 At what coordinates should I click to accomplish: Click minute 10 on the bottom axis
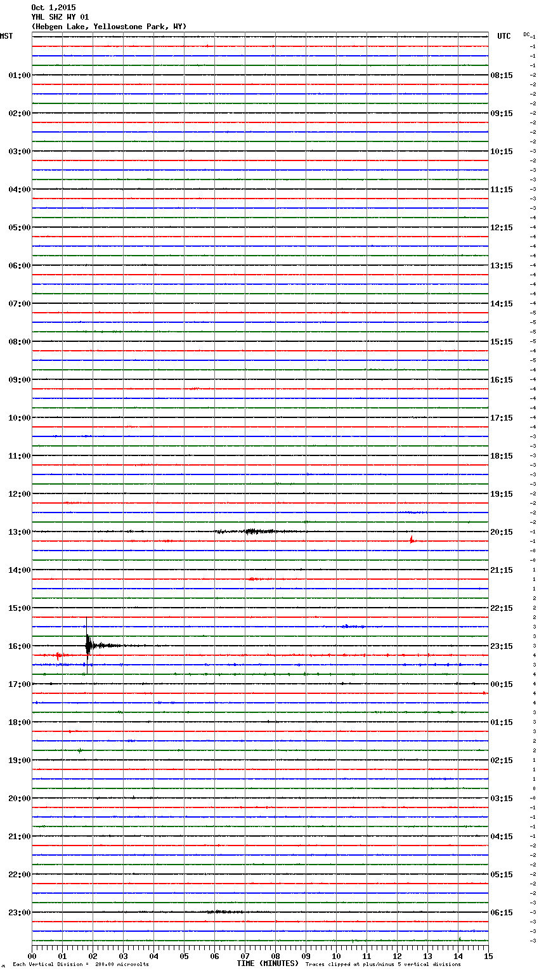pos(336,955)
